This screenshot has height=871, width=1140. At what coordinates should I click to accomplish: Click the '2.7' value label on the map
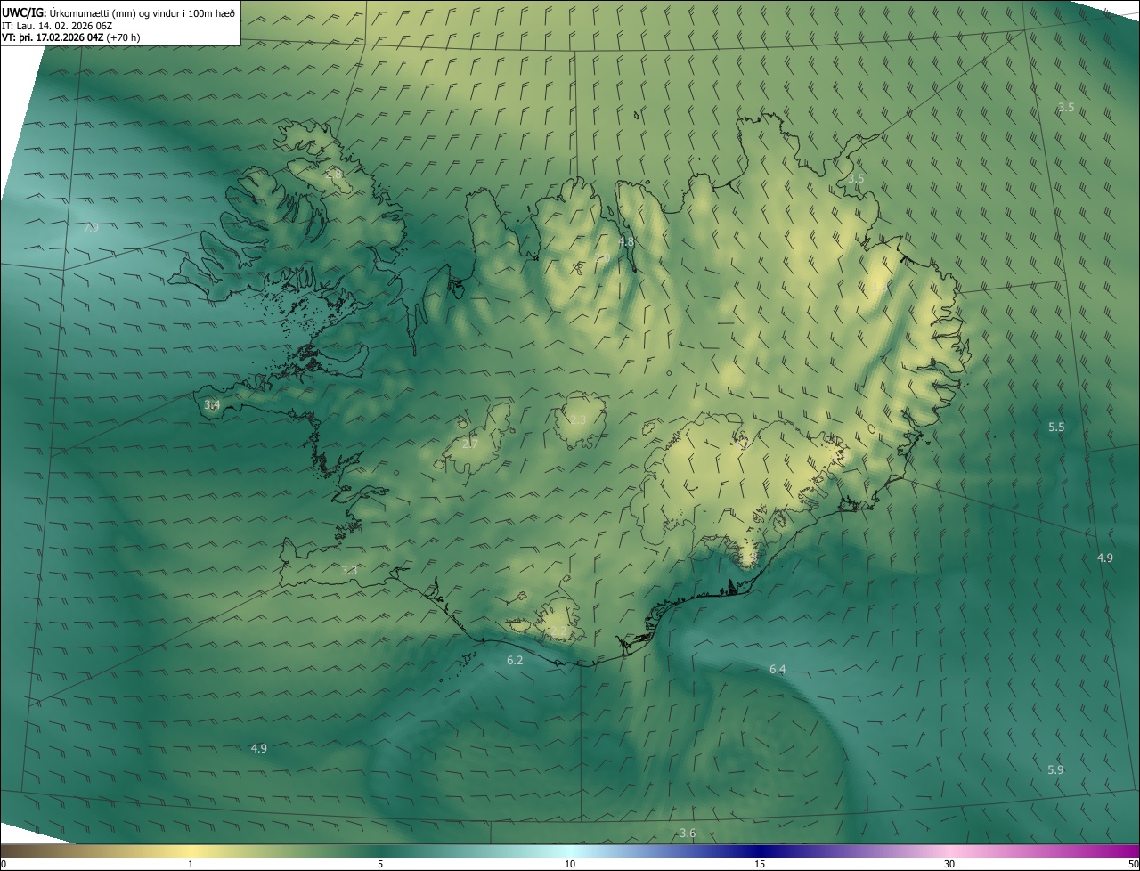pos(469,444)
